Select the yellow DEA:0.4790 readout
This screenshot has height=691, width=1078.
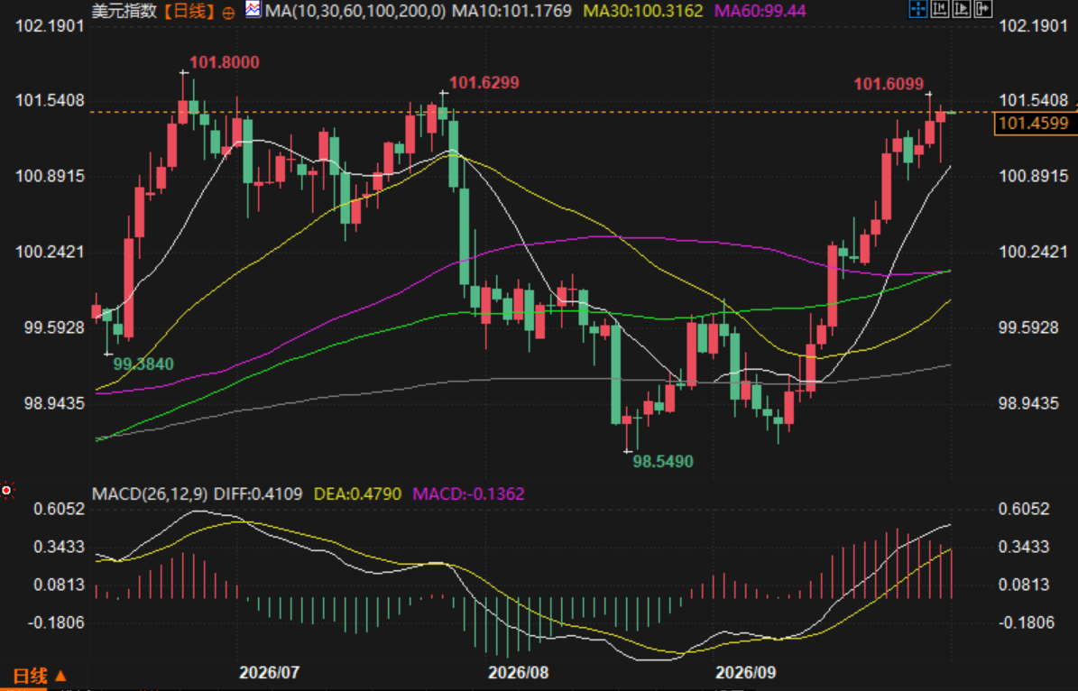(x=357, y=493)
